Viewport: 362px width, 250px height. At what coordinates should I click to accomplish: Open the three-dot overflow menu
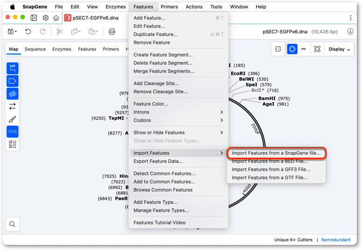(x=351, y=18)
